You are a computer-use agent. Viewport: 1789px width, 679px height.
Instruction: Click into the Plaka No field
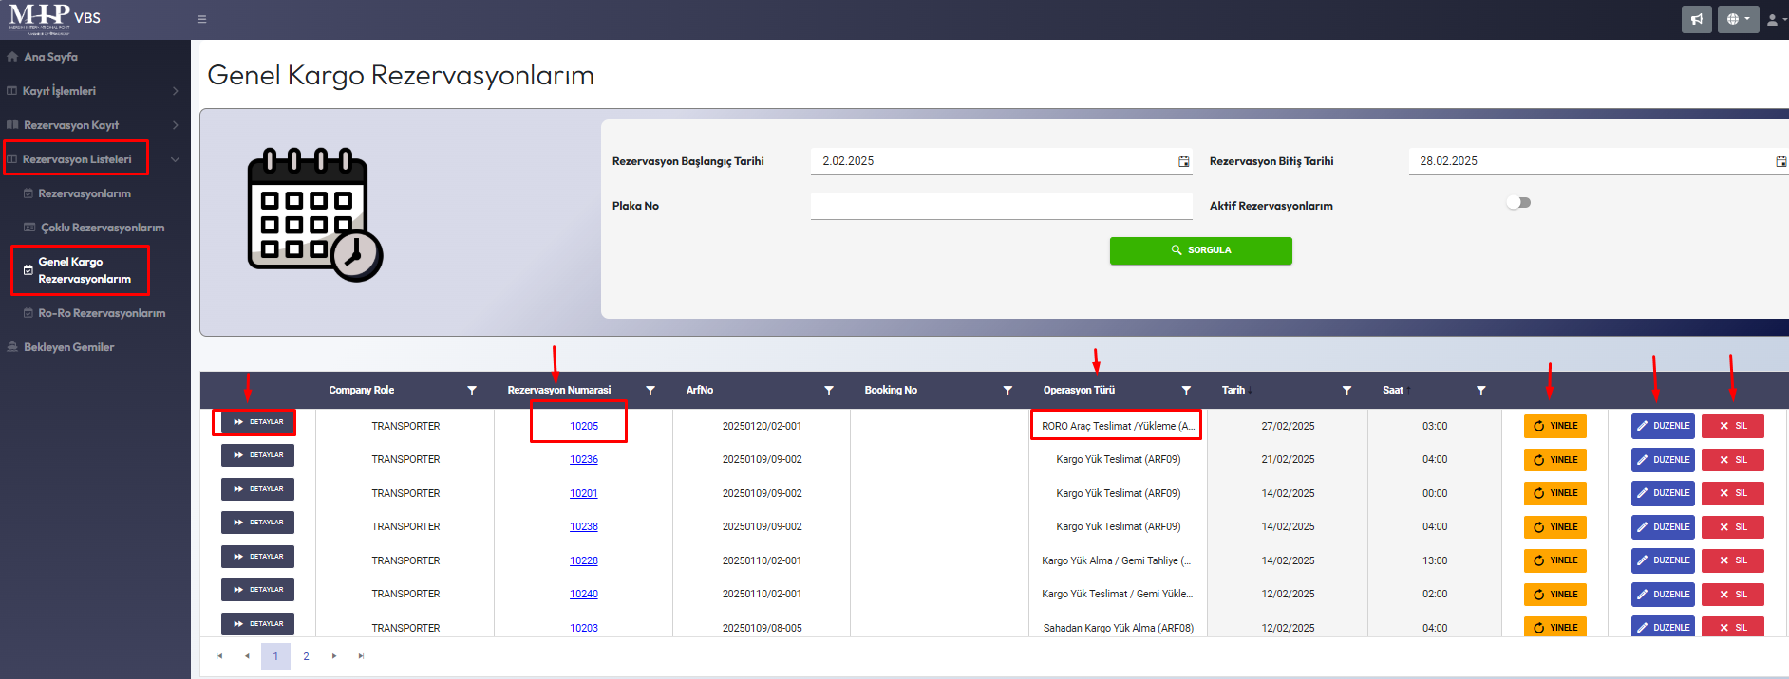click(x=1001, y=206)
